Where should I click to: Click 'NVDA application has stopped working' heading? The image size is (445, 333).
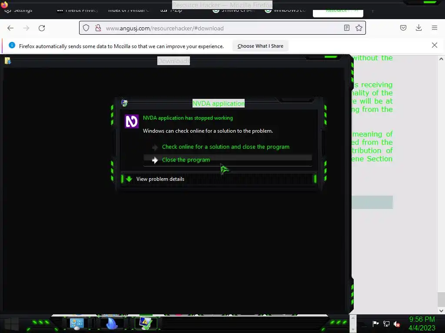tap(188, 118)
